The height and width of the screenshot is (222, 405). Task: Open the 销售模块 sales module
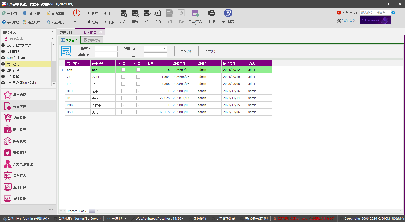click(x=28, y=129)
